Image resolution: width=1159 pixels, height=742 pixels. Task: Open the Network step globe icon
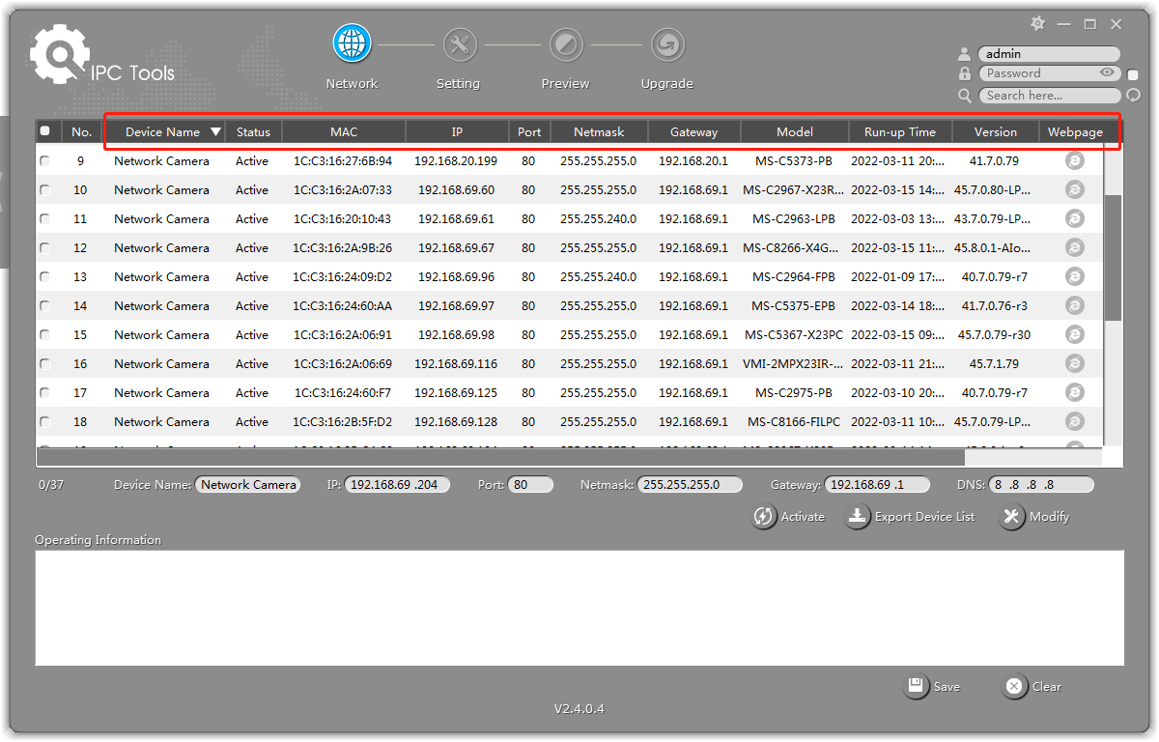click(352, 43)
